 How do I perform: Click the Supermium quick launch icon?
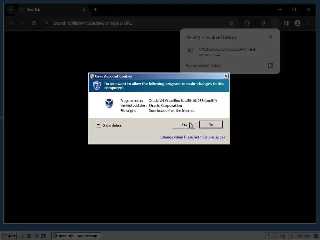36,236
